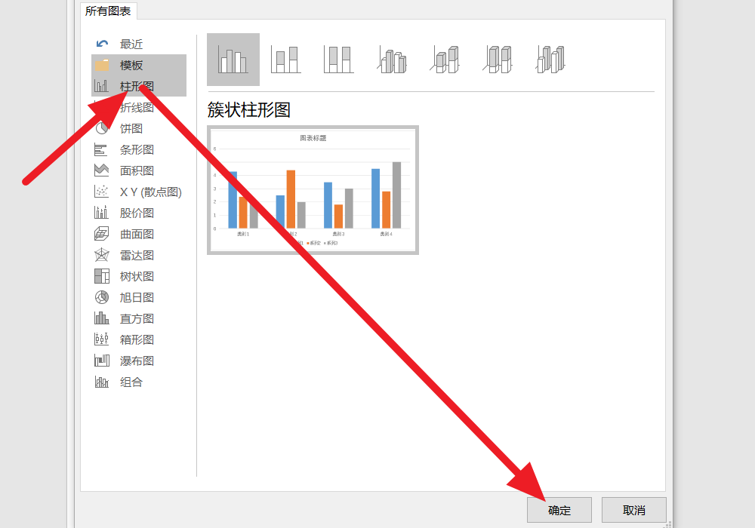Select the 3-D clustered column subtype icon

click(390, 60)
